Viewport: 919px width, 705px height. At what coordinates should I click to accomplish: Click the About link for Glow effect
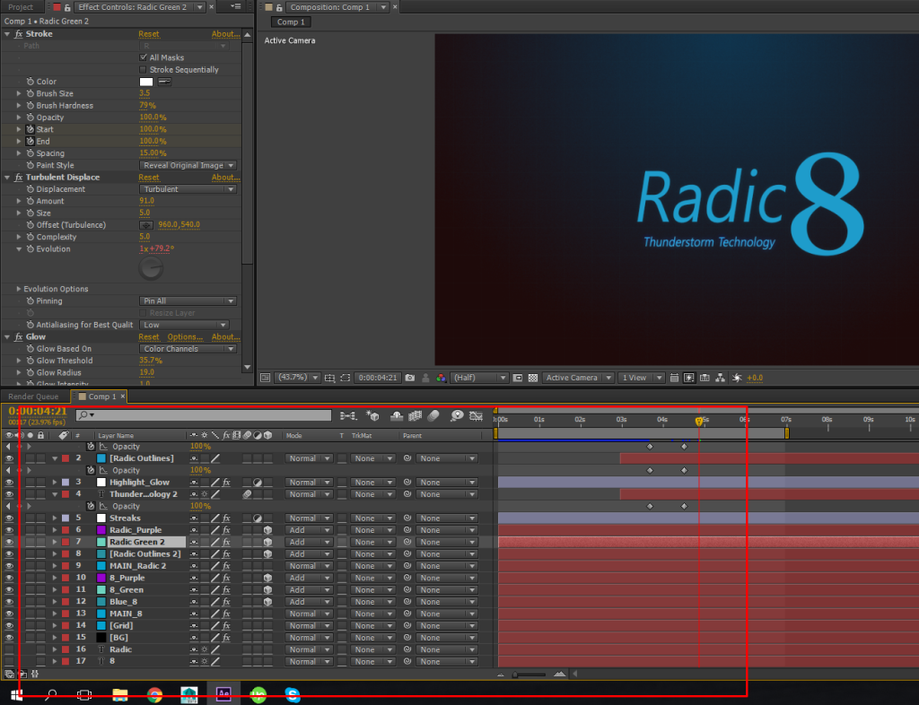(225, 337)
